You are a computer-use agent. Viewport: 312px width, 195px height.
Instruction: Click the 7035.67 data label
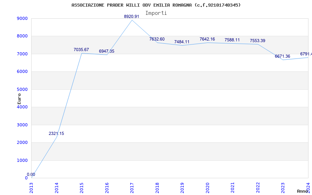pyautogui.click(x=81, y=50)
